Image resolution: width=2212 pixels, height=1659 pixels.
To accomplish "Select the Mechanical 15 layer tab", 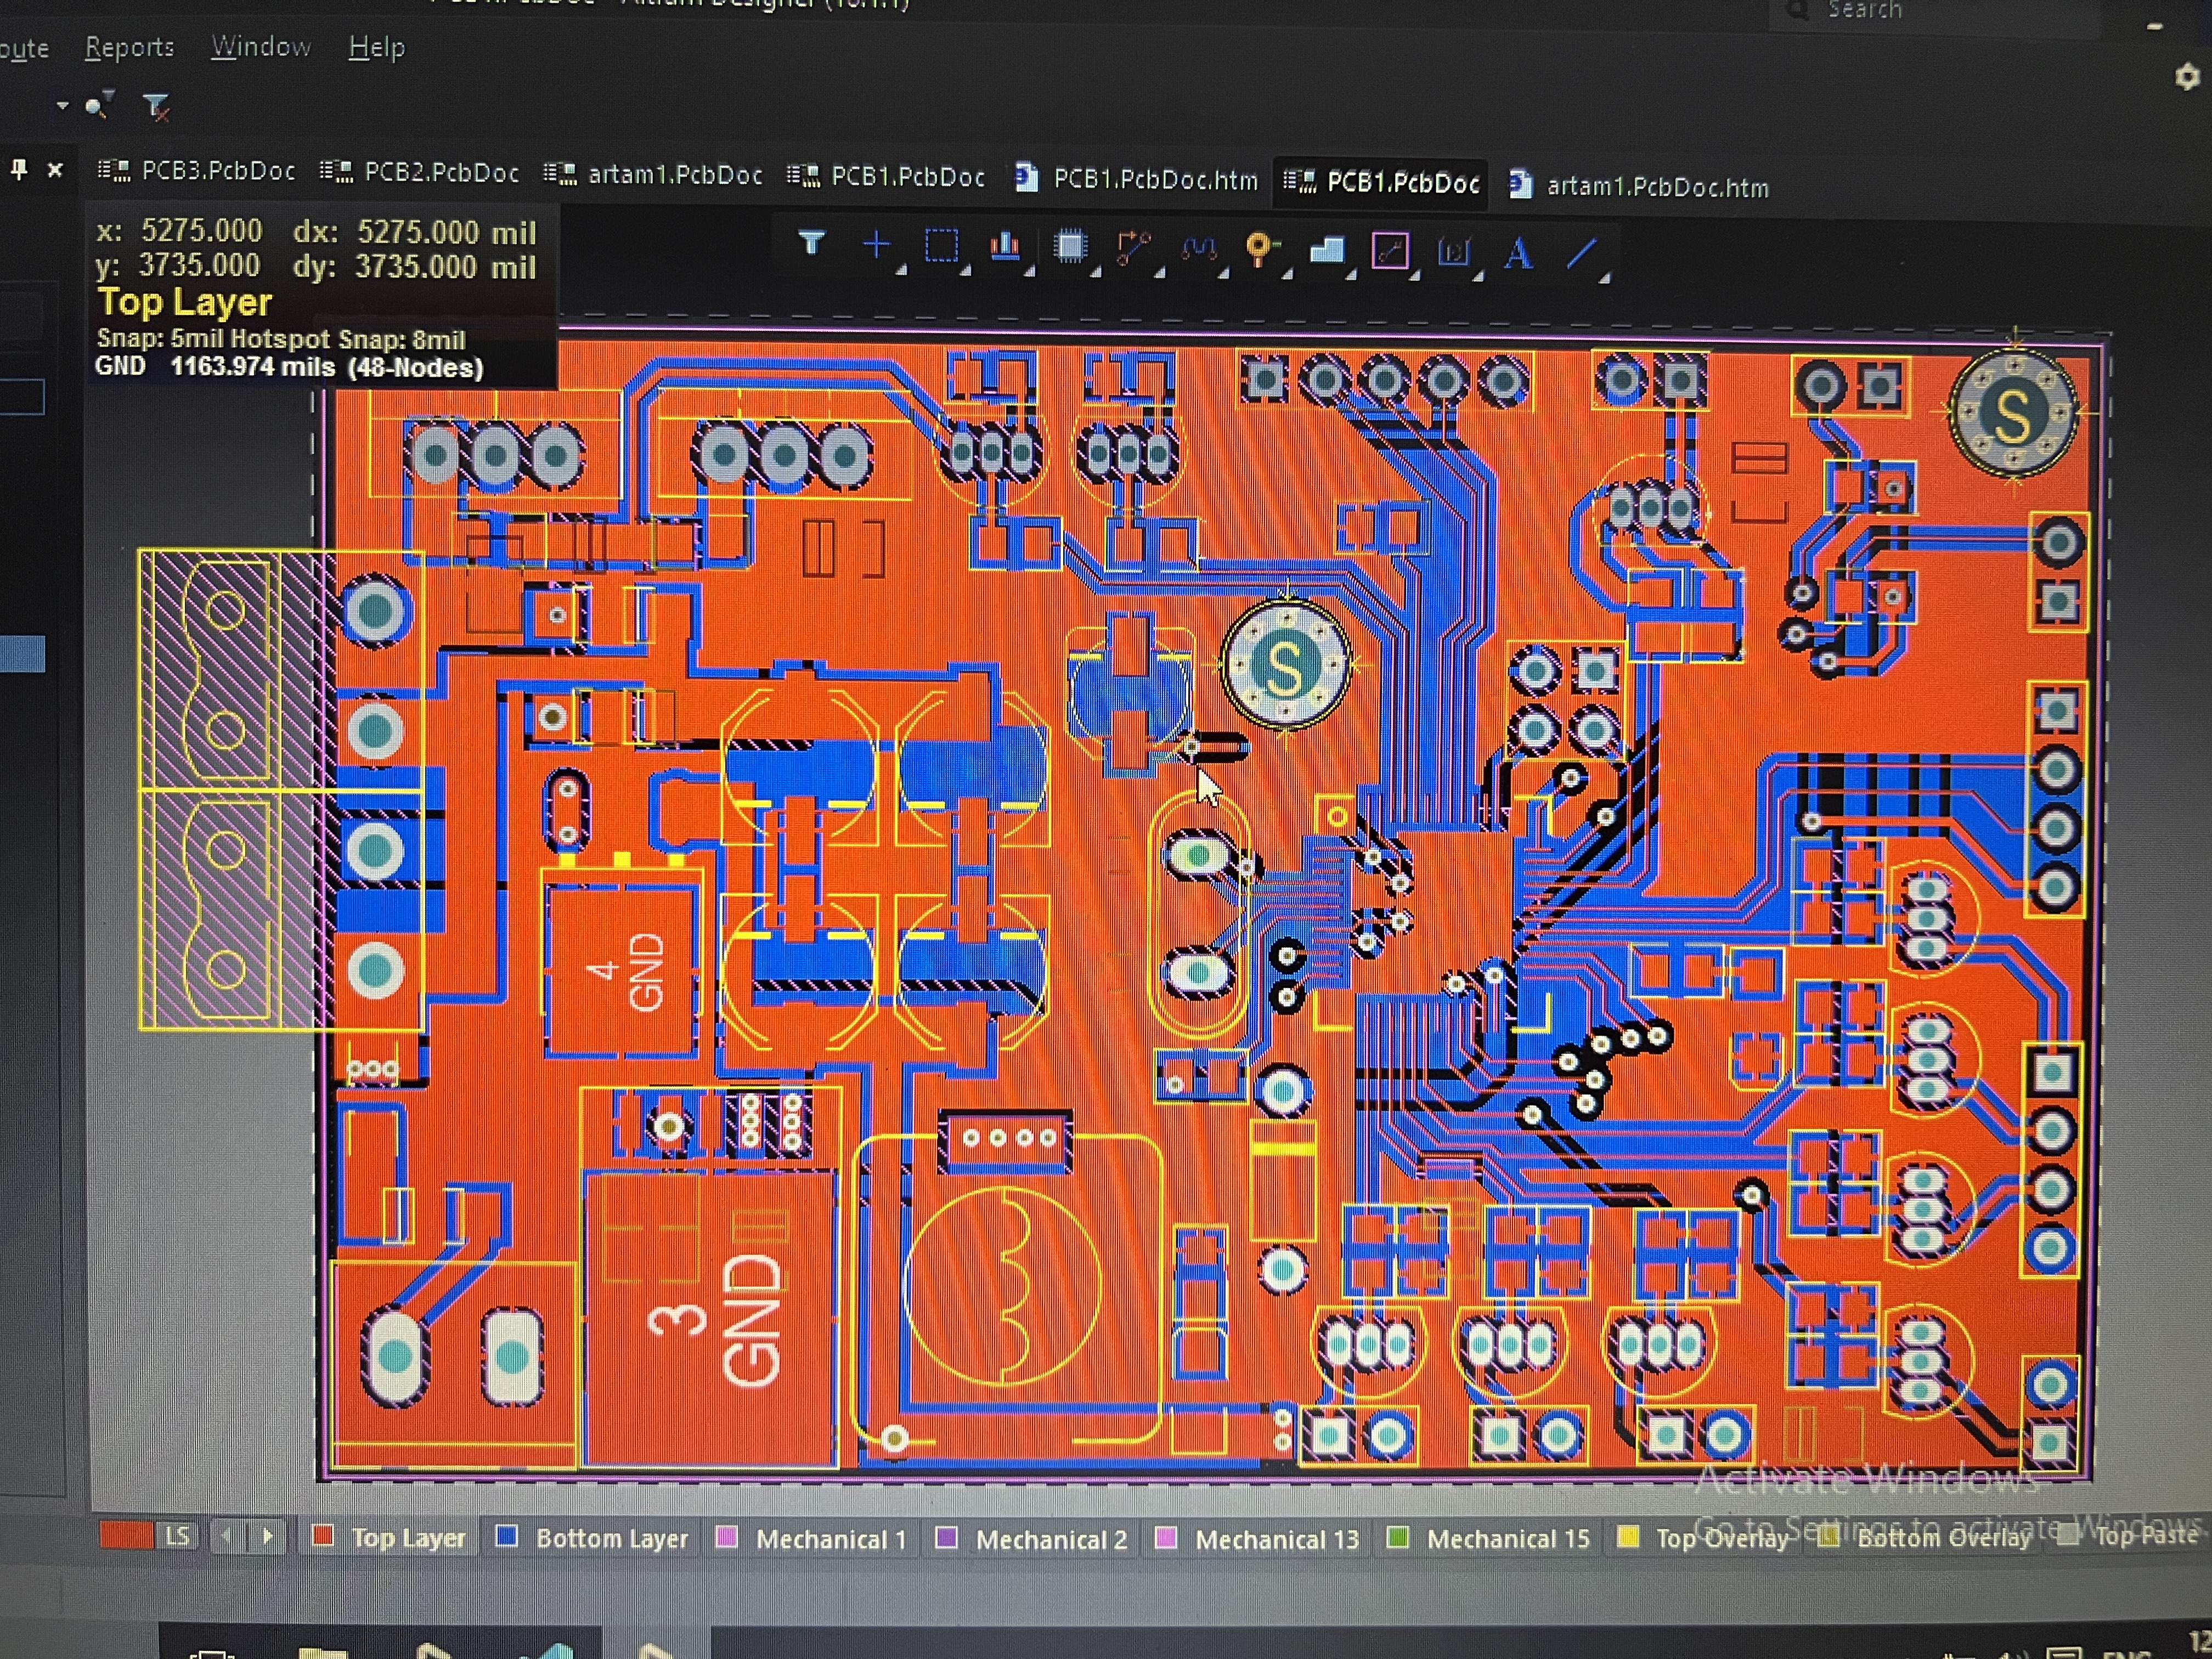I will [x=1489, y=1539].
